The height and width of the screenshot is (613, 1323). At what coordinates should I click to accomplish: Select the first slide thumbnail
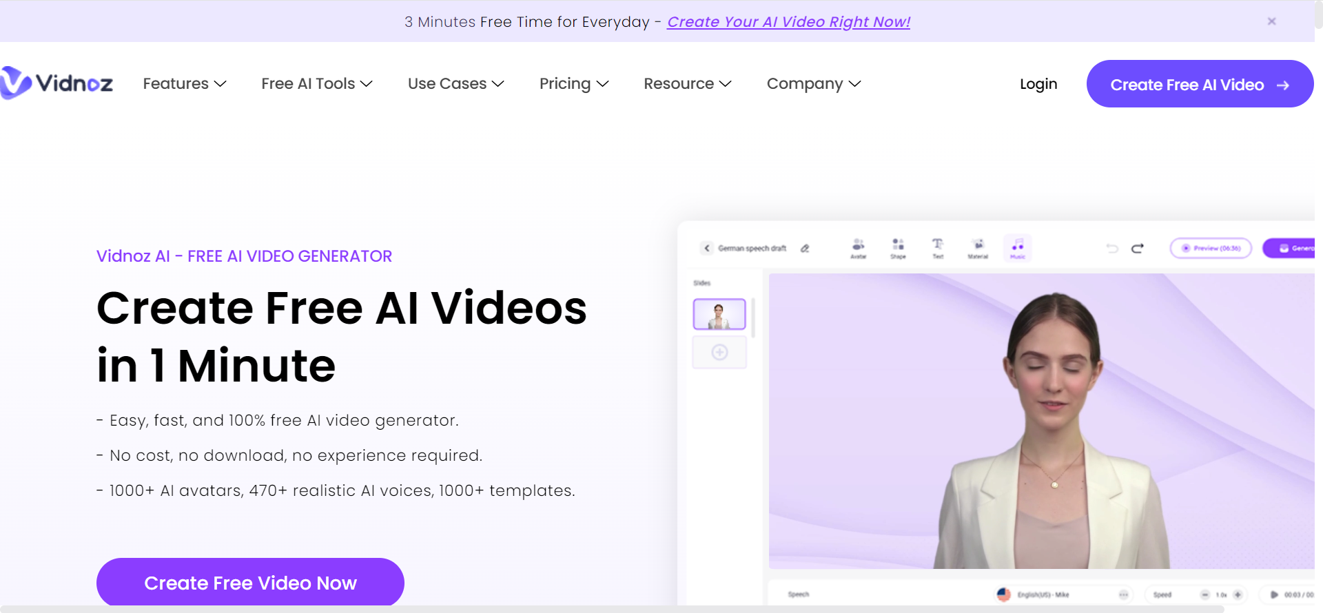pyautogui.click(x=719, y=314)
